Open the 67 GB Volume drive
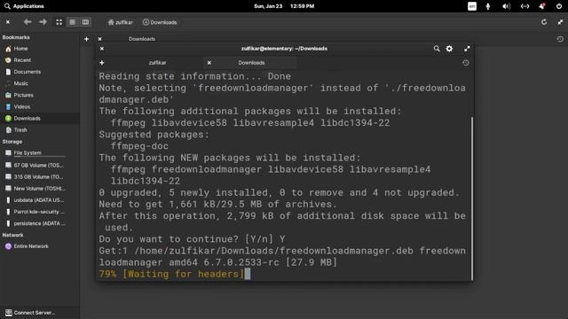The height and width of the screenshot is (319, 568). click(x=39, y=165)
